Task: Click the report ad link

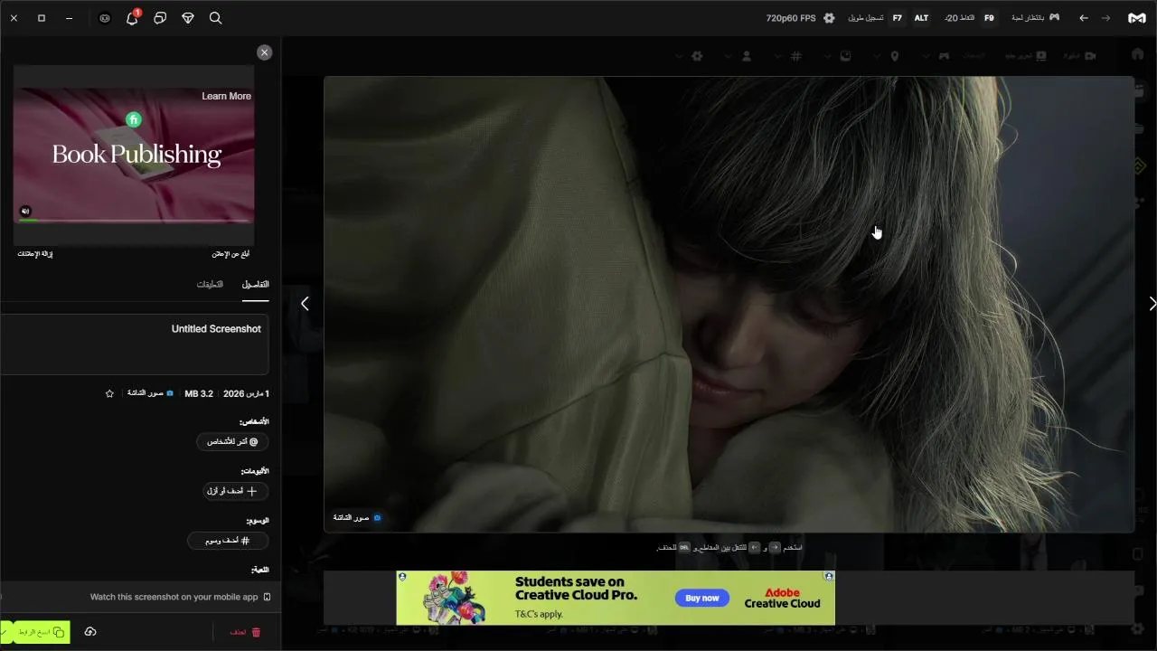Action: pyautogui.click(x=231, y=254)
